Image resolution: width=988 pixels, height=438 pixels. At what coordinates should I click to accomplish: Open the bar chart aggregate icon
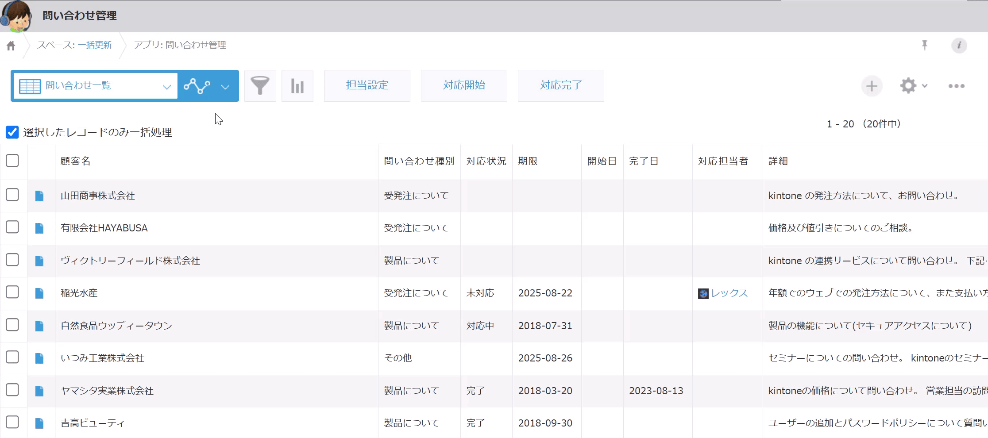297,86
